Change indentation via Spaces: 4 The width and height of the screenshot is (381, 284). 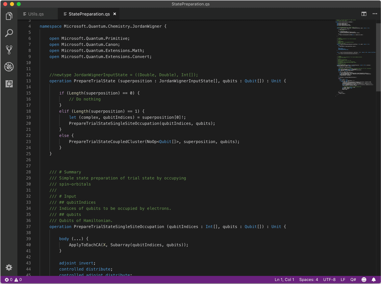(308, 280)
